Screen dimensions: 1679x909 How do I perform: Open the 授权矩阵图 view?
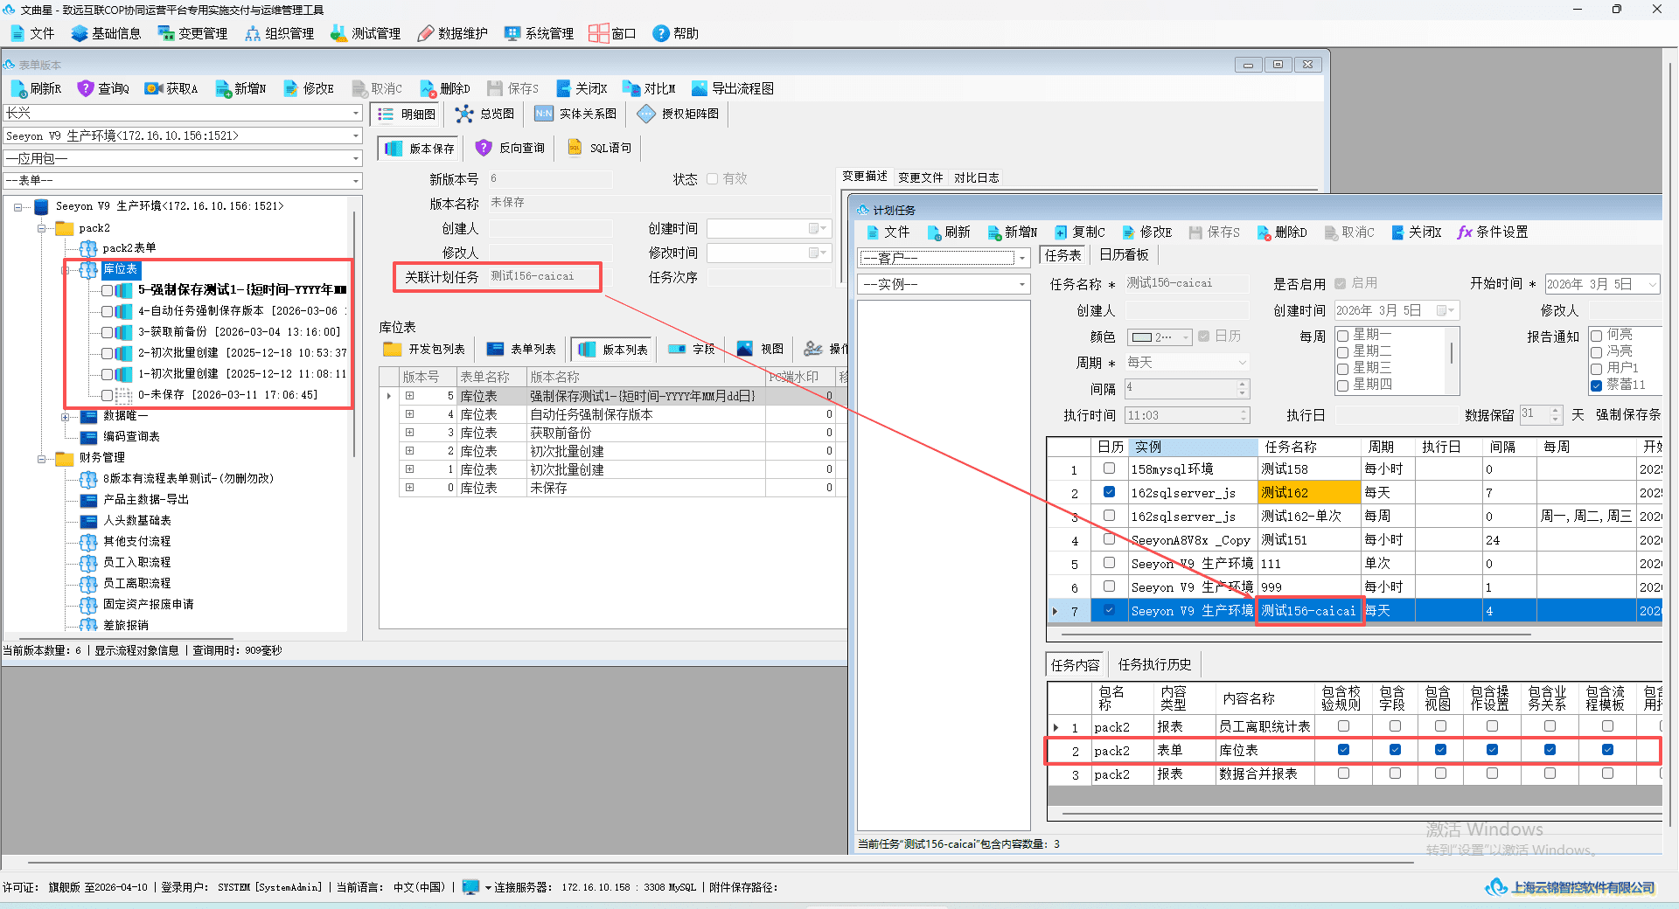click(x=679, y=114)
